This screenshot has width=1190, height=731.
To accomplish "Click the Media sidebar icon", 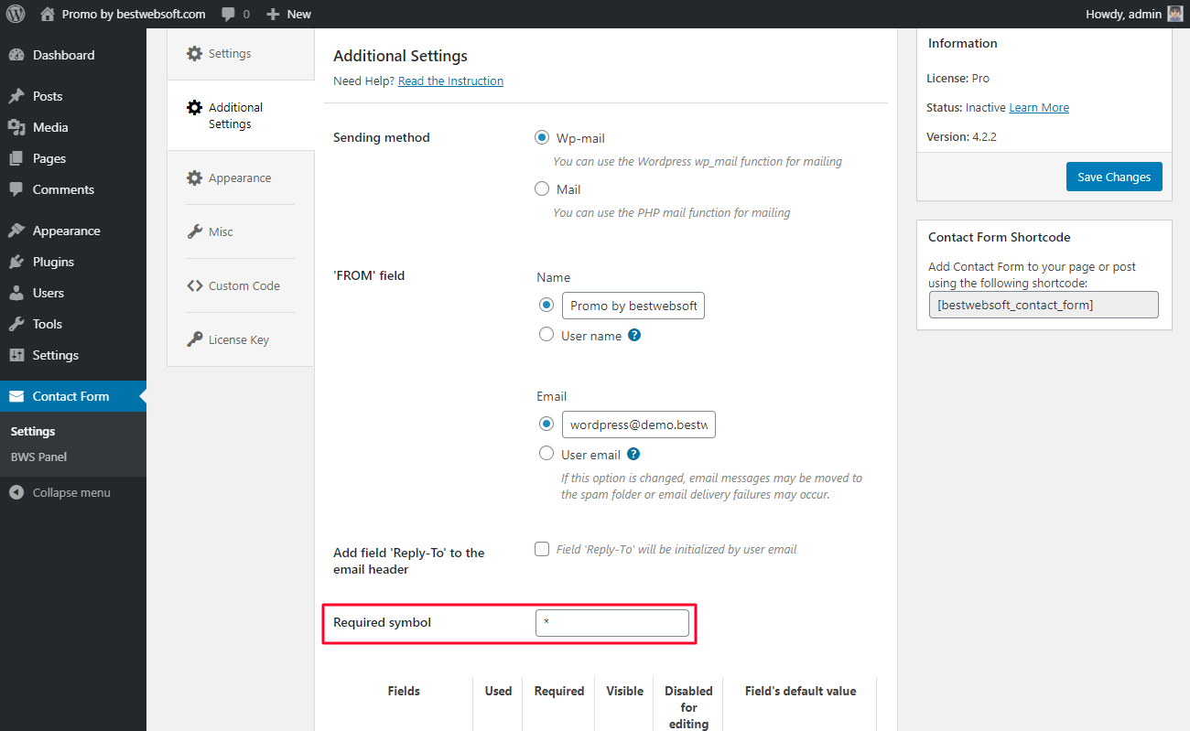I will [16, 127].
